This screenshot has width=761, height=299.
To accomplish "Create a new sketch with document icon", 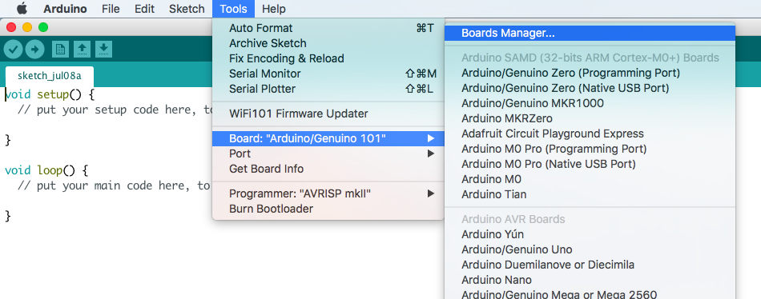I will (x=60, y=49).
